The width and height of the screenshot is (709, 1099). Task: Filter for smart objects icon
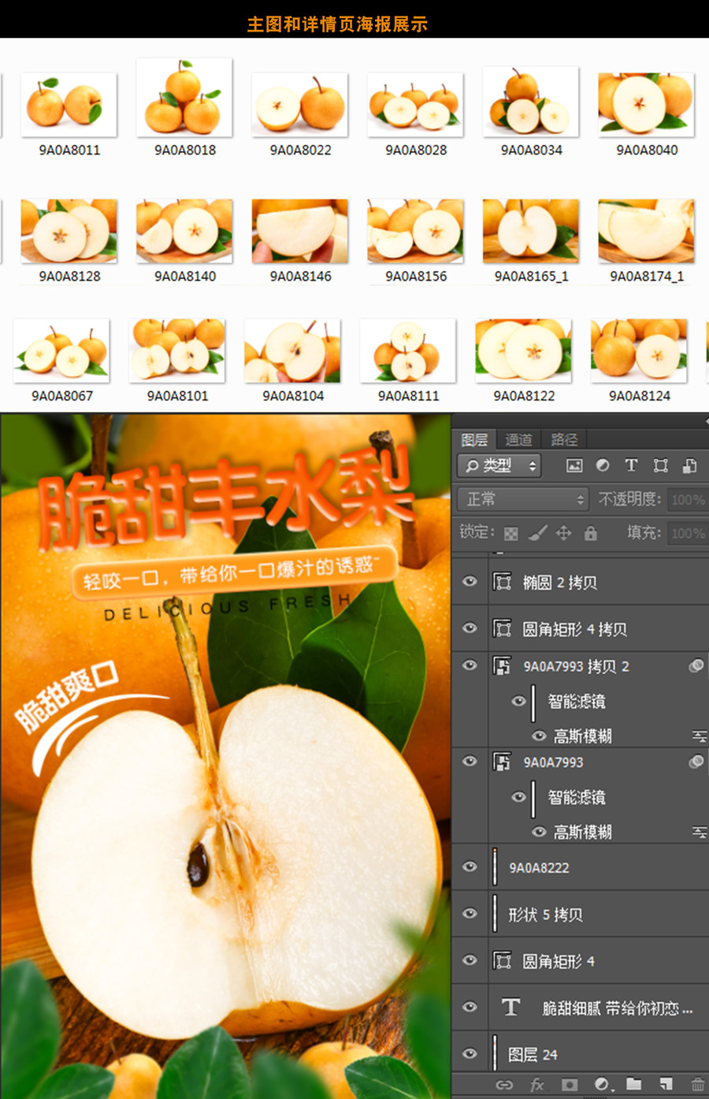pos(689,465)
